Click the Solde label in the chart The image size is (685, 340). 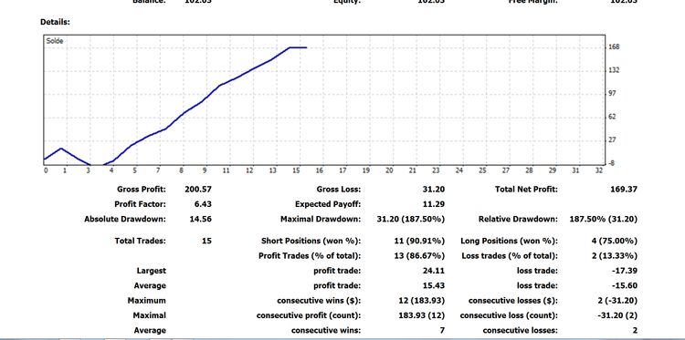pyautogui.click(x=55, y=41)
